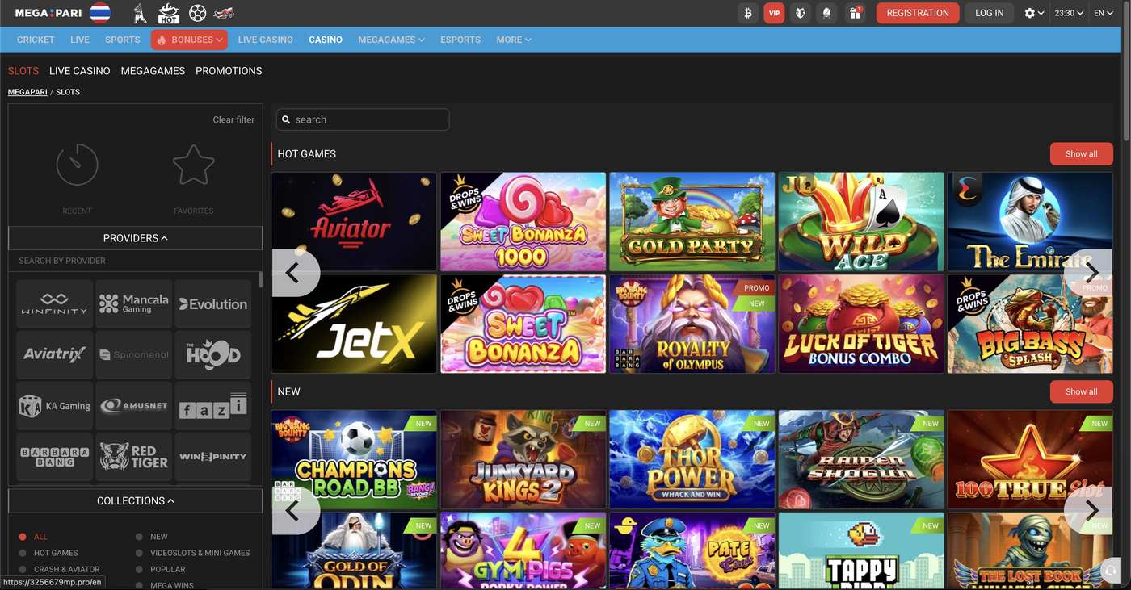Open LIVE in the navigation bar

(x=80, y=40)
